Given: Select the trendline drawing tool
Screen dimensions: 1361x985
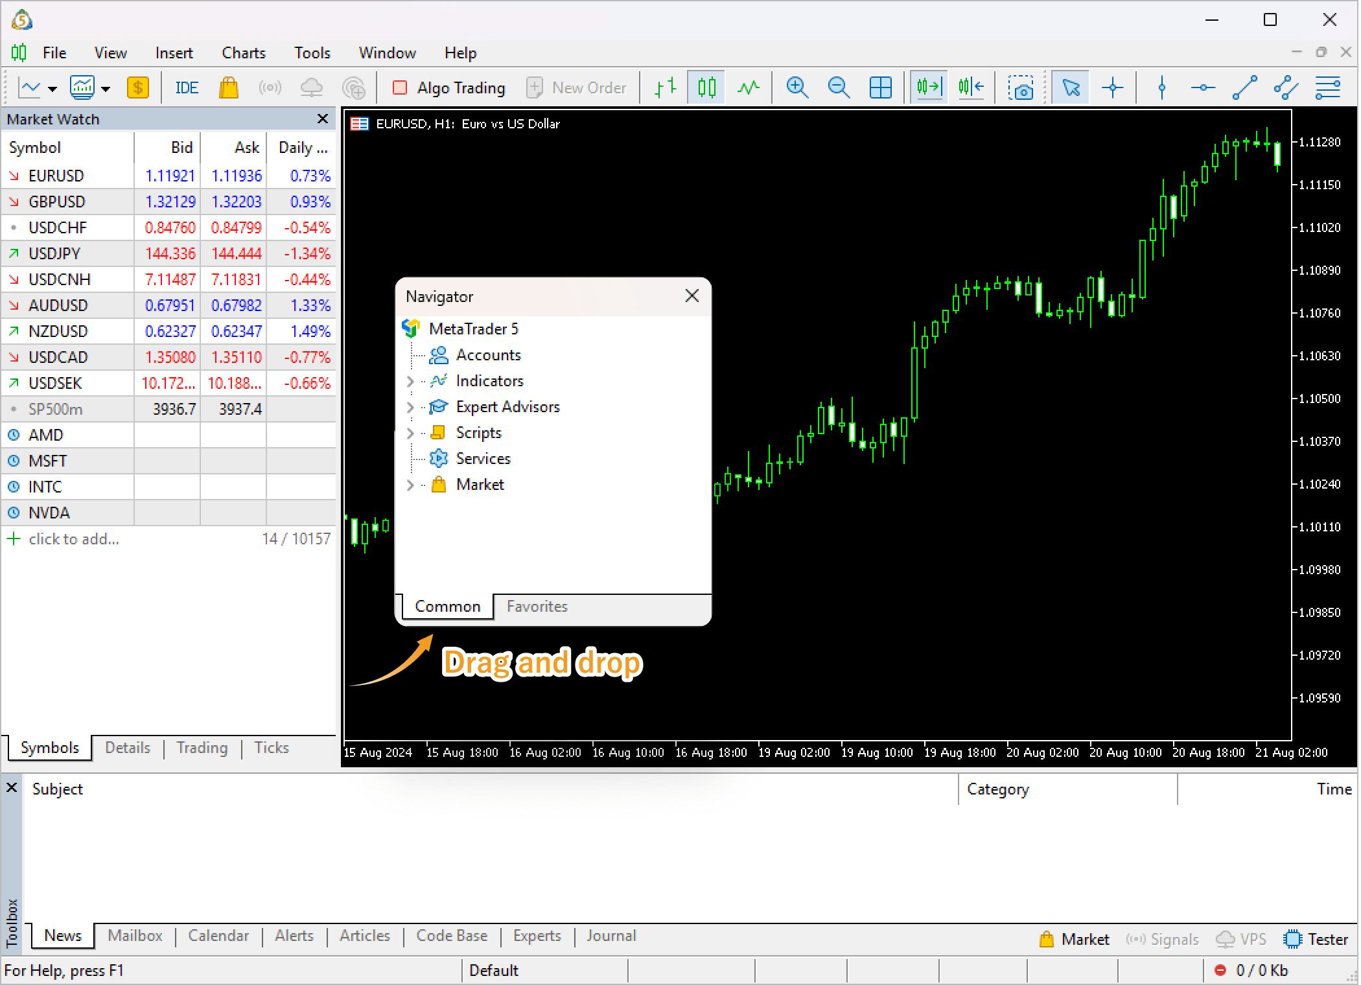Looking at the screenshot, I should [1244, 87].
